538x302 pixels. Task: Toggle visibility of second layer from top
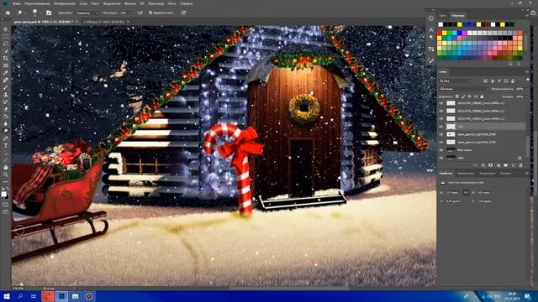click(x=441, y=111)
